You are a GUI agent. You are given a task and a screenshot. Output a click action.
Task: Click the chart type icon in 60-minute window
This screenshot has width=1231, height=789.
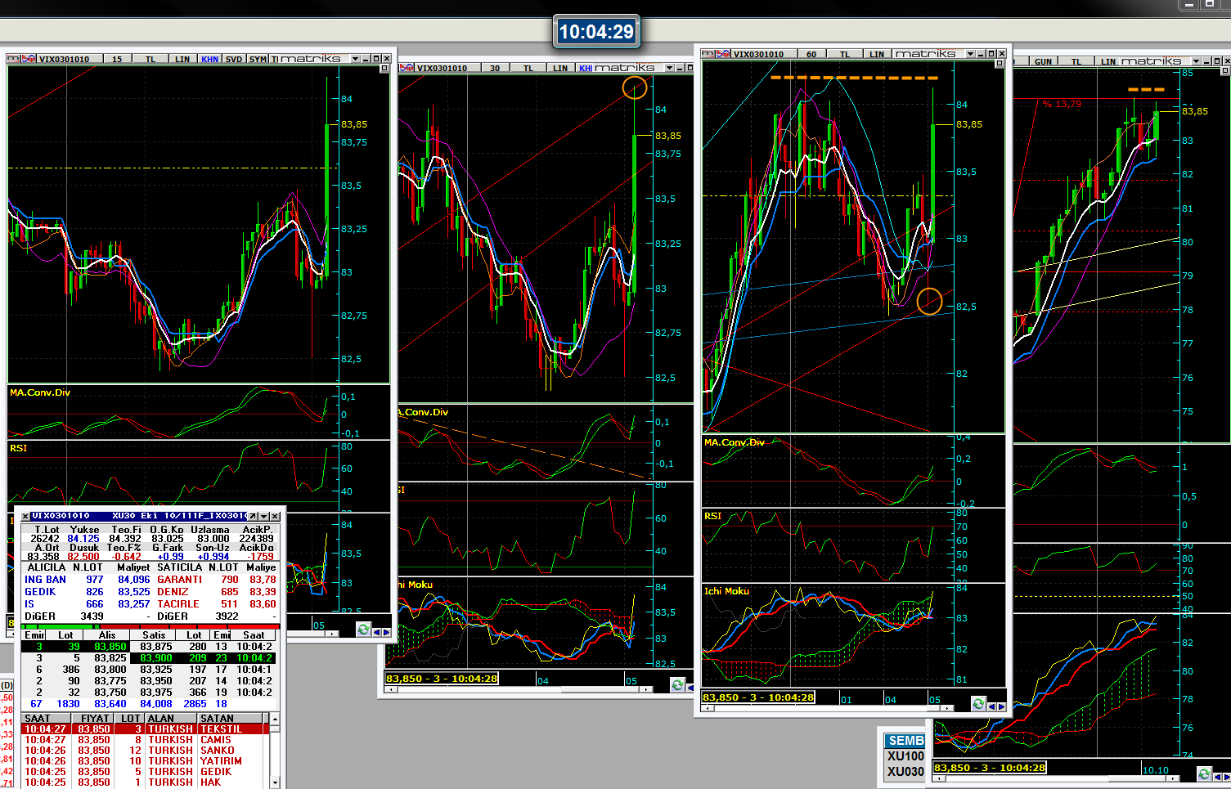[723, 54]
